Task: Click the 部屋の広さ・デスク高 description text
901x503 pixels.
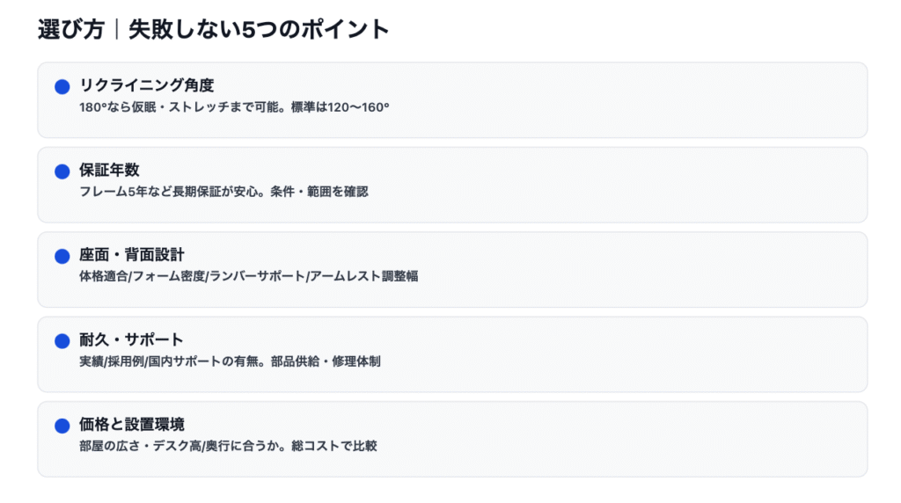Action: tap(228, 446)
